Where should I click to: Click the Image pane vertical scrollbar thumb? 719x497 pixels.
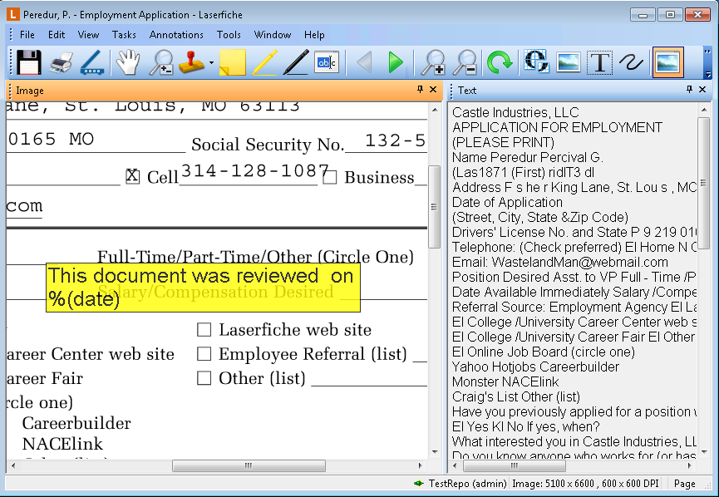coord(434,207)
